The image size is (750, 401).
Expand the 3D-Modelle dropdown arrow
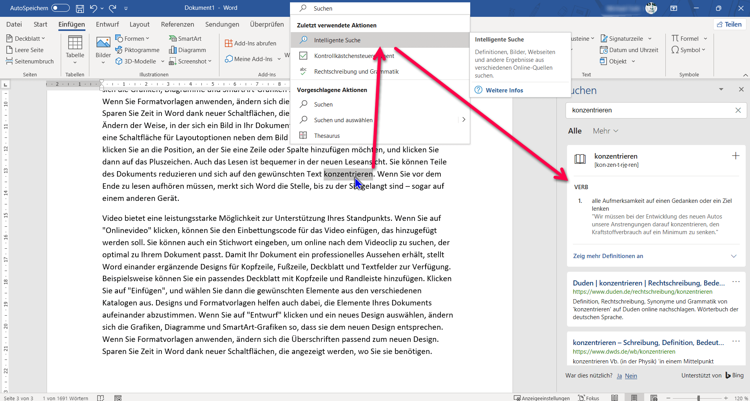pyautogui.click(x=163, y=61)
